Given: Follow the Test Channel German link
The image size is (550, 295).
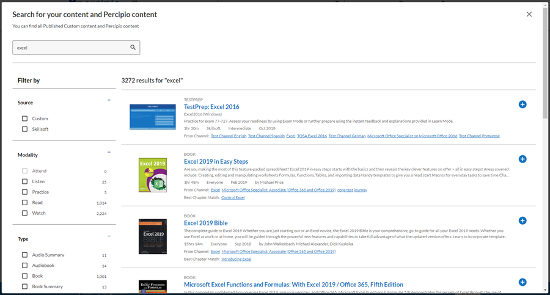Looking at the screenshot, I should pyautogui.click(x=347, y=136).
